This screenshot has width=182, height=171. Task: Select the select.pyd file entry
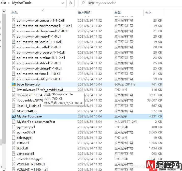(24, 138)
